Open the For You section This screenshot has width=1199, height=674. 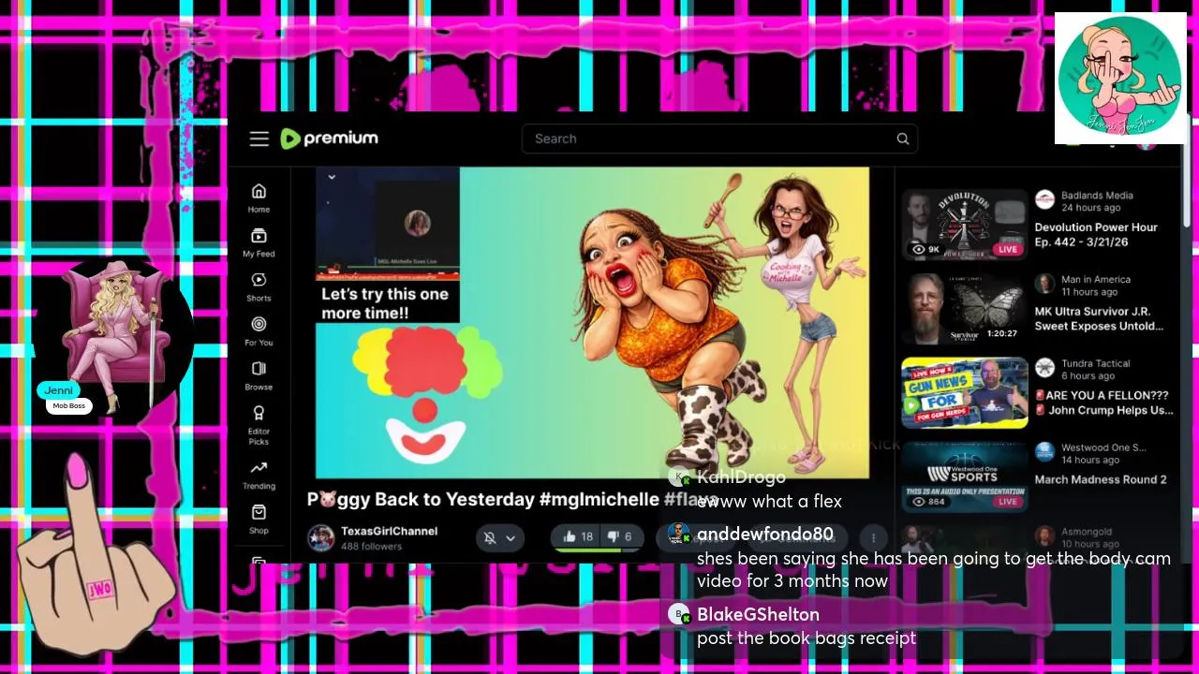pos(259,330)
